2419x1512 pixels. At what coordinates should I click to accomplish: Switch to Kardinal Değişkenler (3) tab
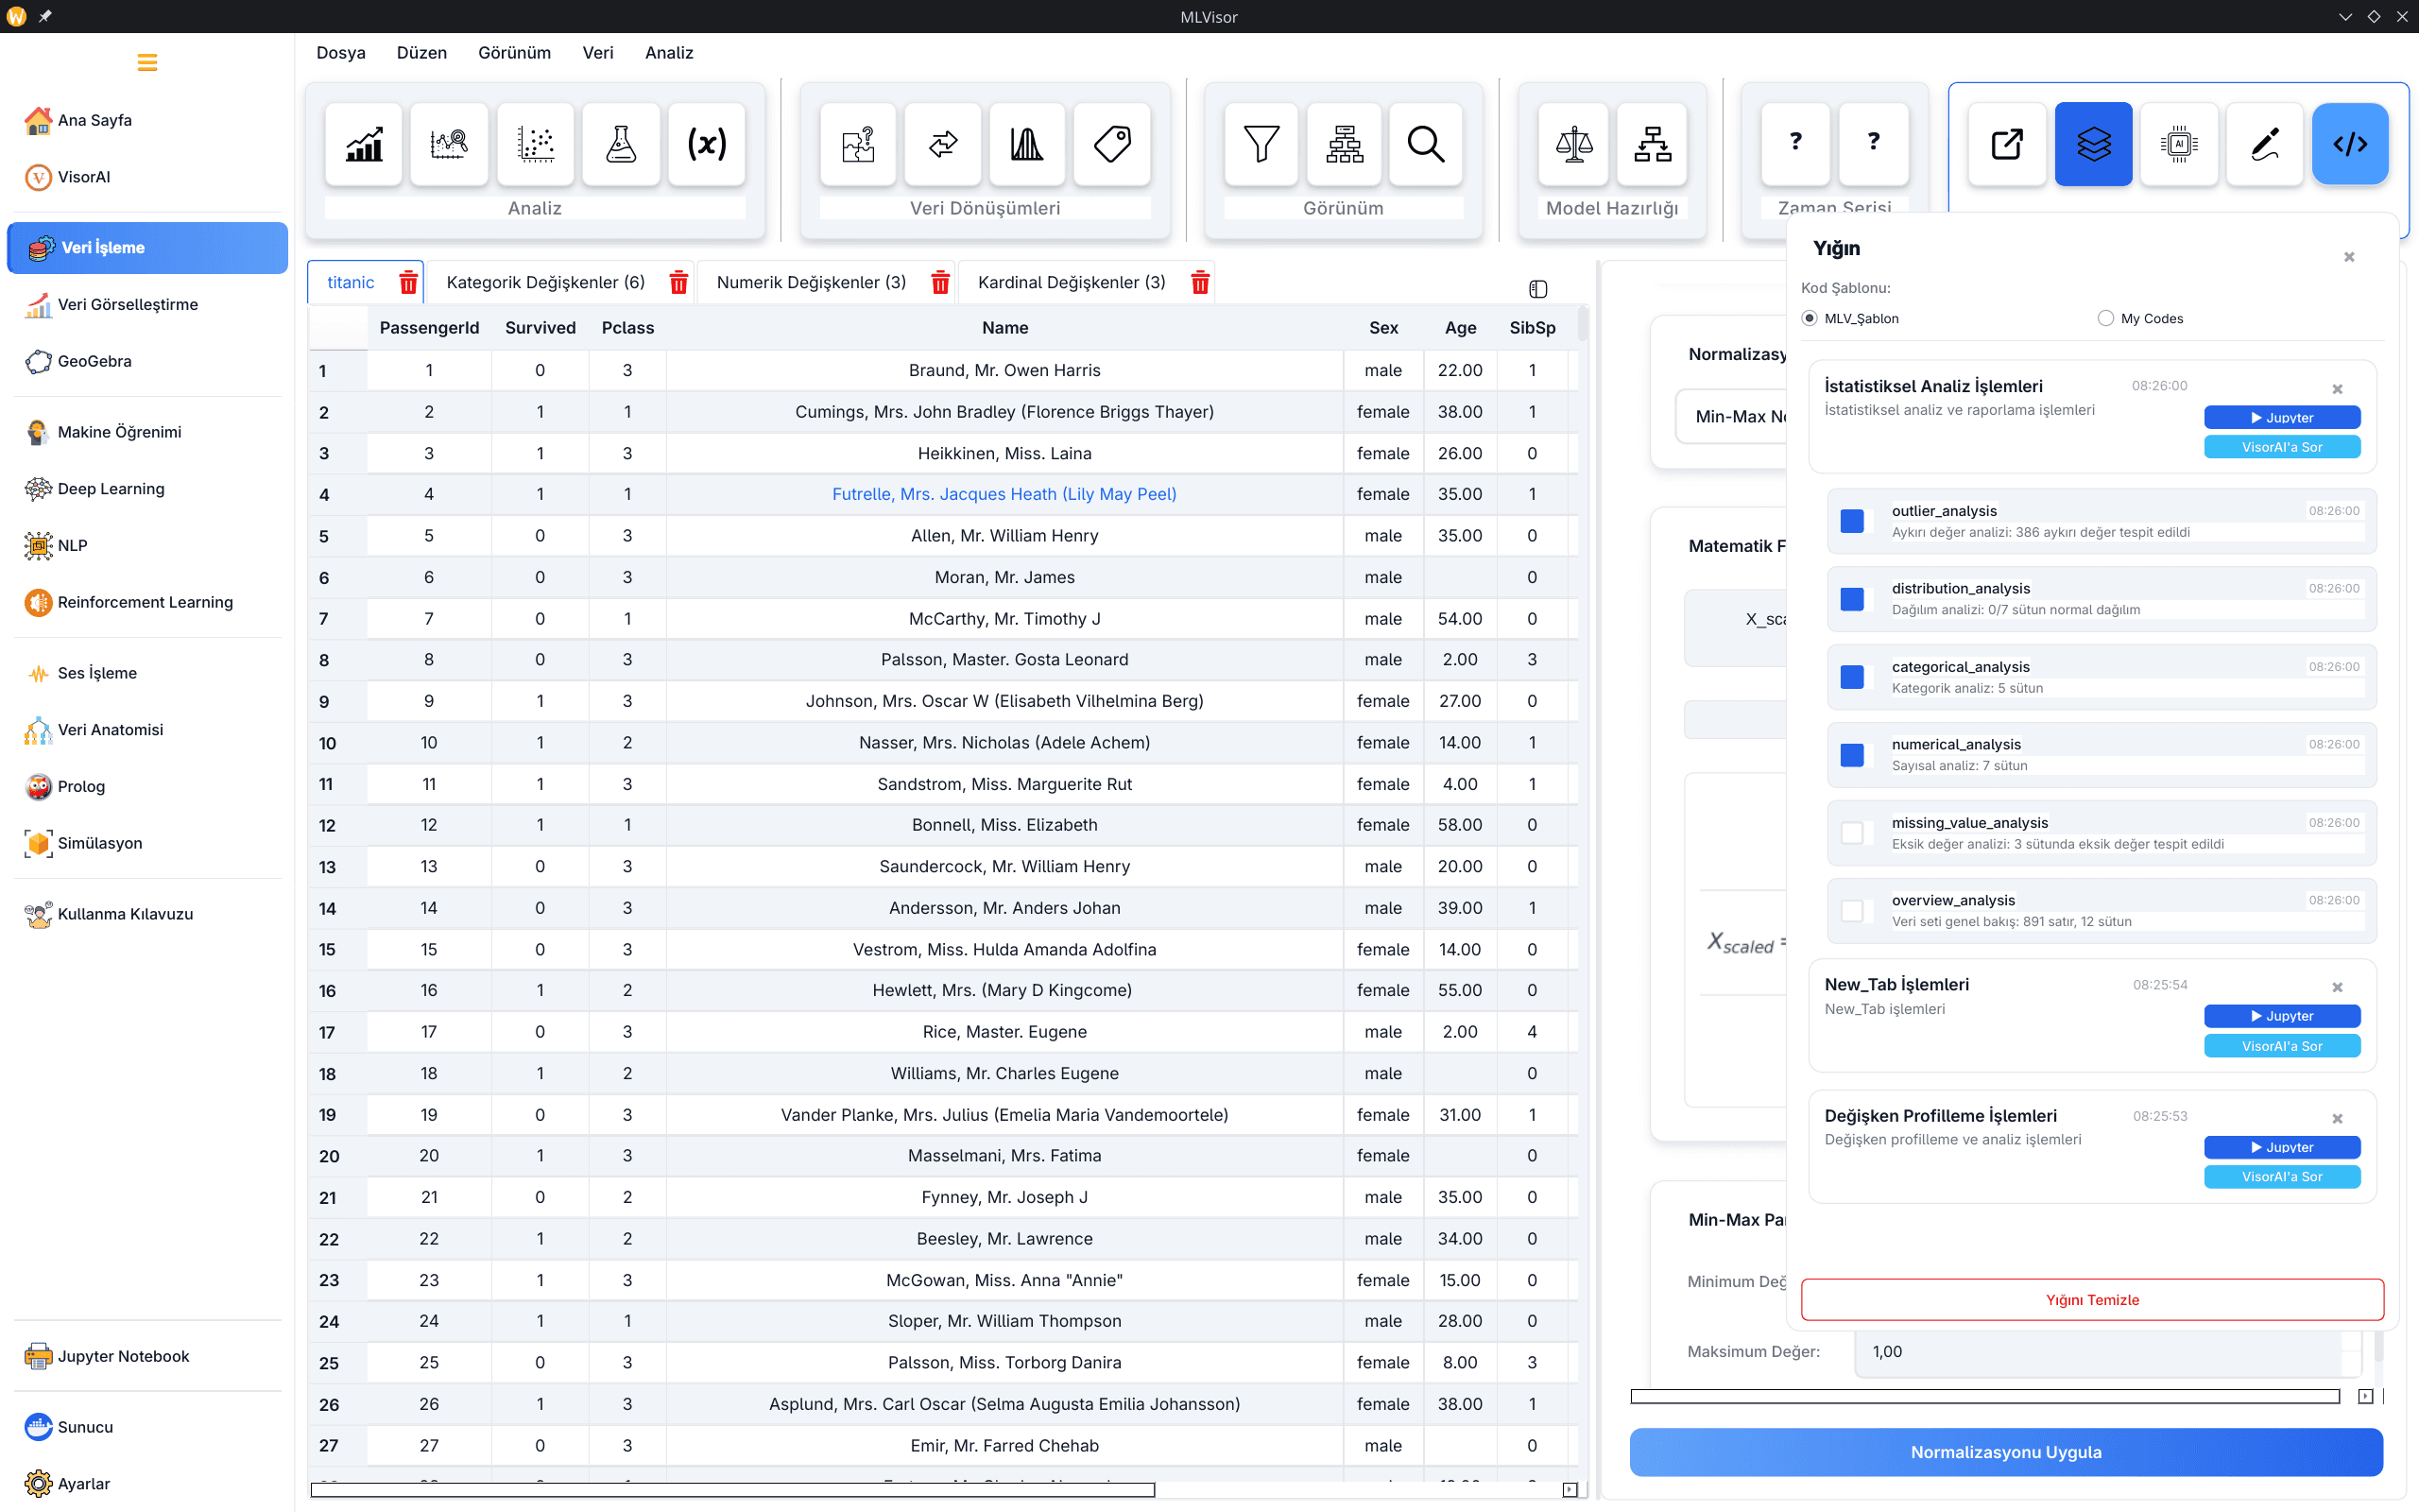1072,283
